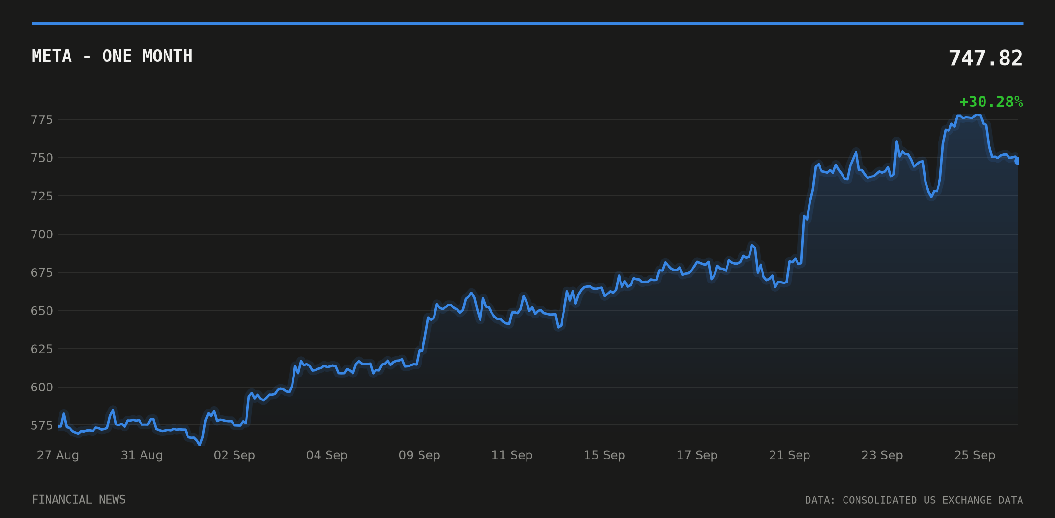Click the 04 Sep date label

click(327, 455)
